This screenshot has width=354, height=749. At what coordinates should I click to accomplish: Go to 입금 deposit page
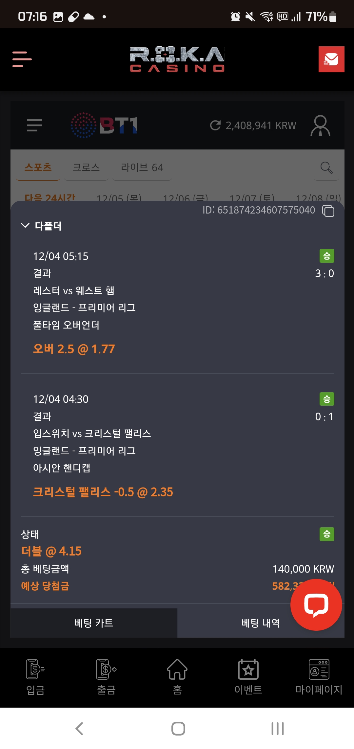pos(35,677)
